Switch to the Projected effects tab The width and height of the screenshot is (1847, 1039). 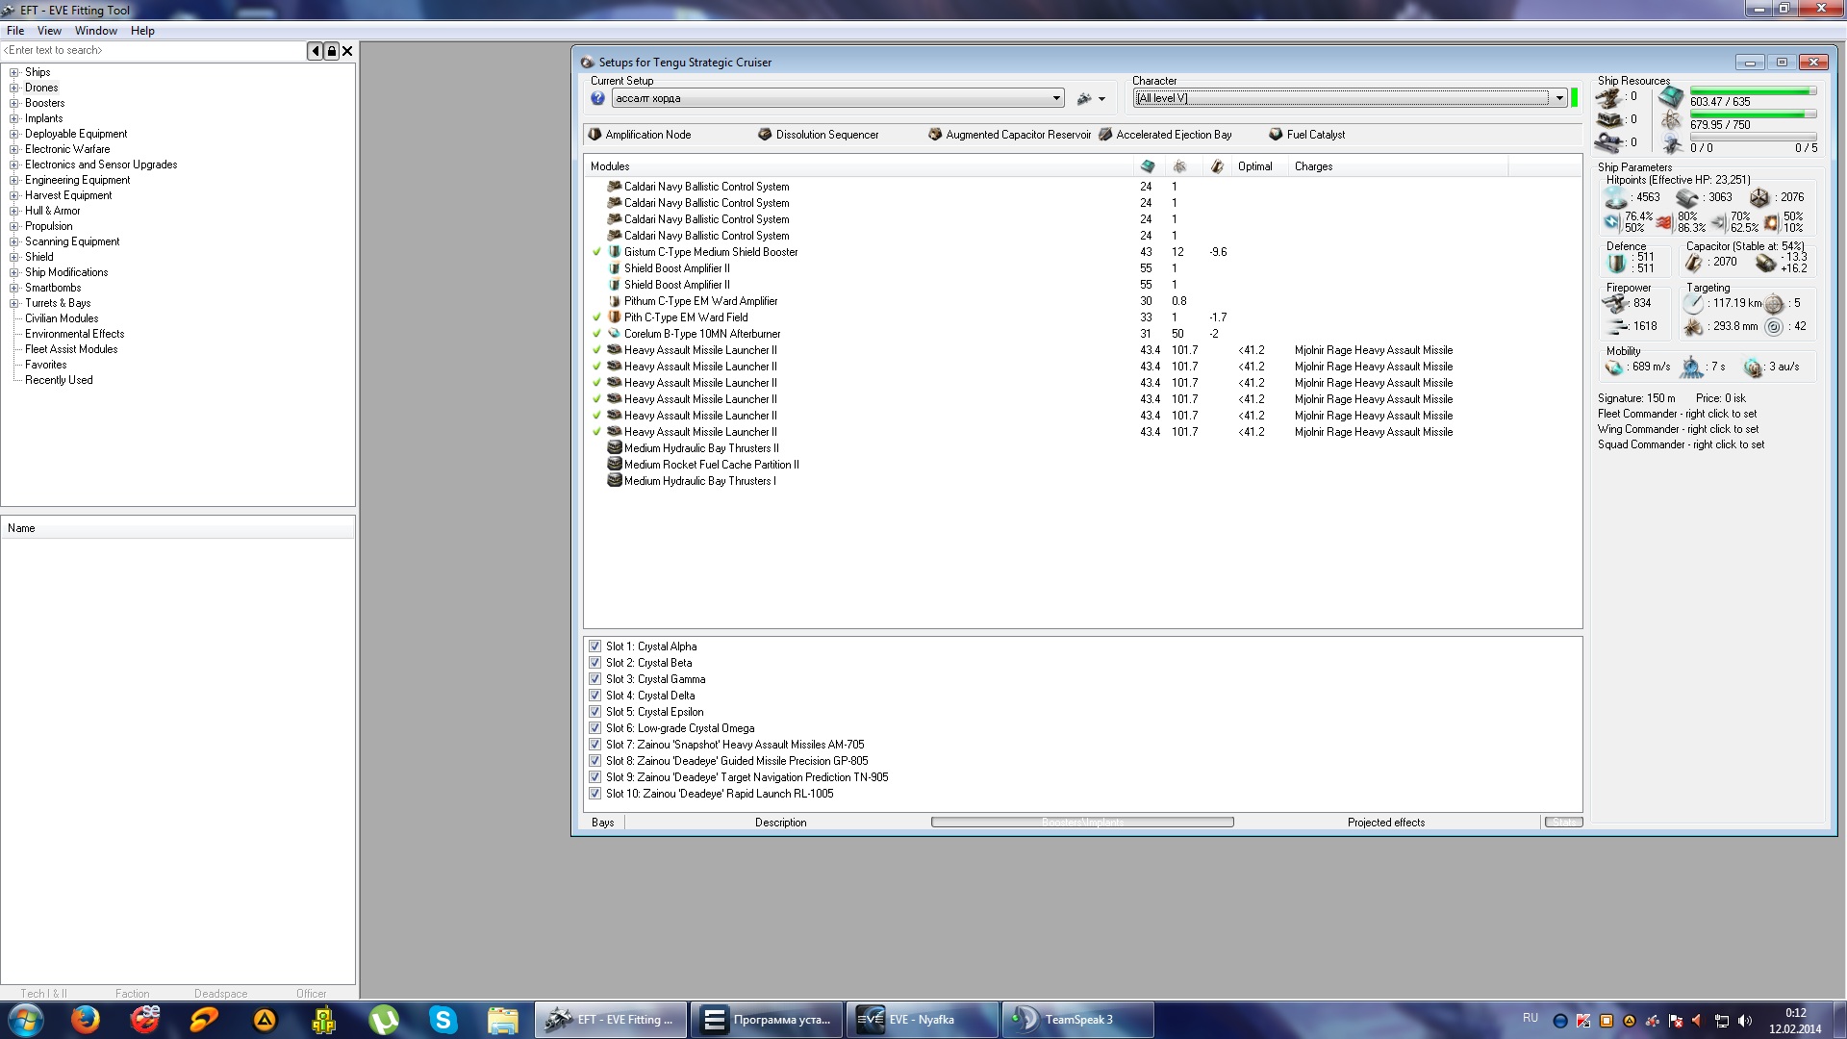click(x=1385, y=823)
